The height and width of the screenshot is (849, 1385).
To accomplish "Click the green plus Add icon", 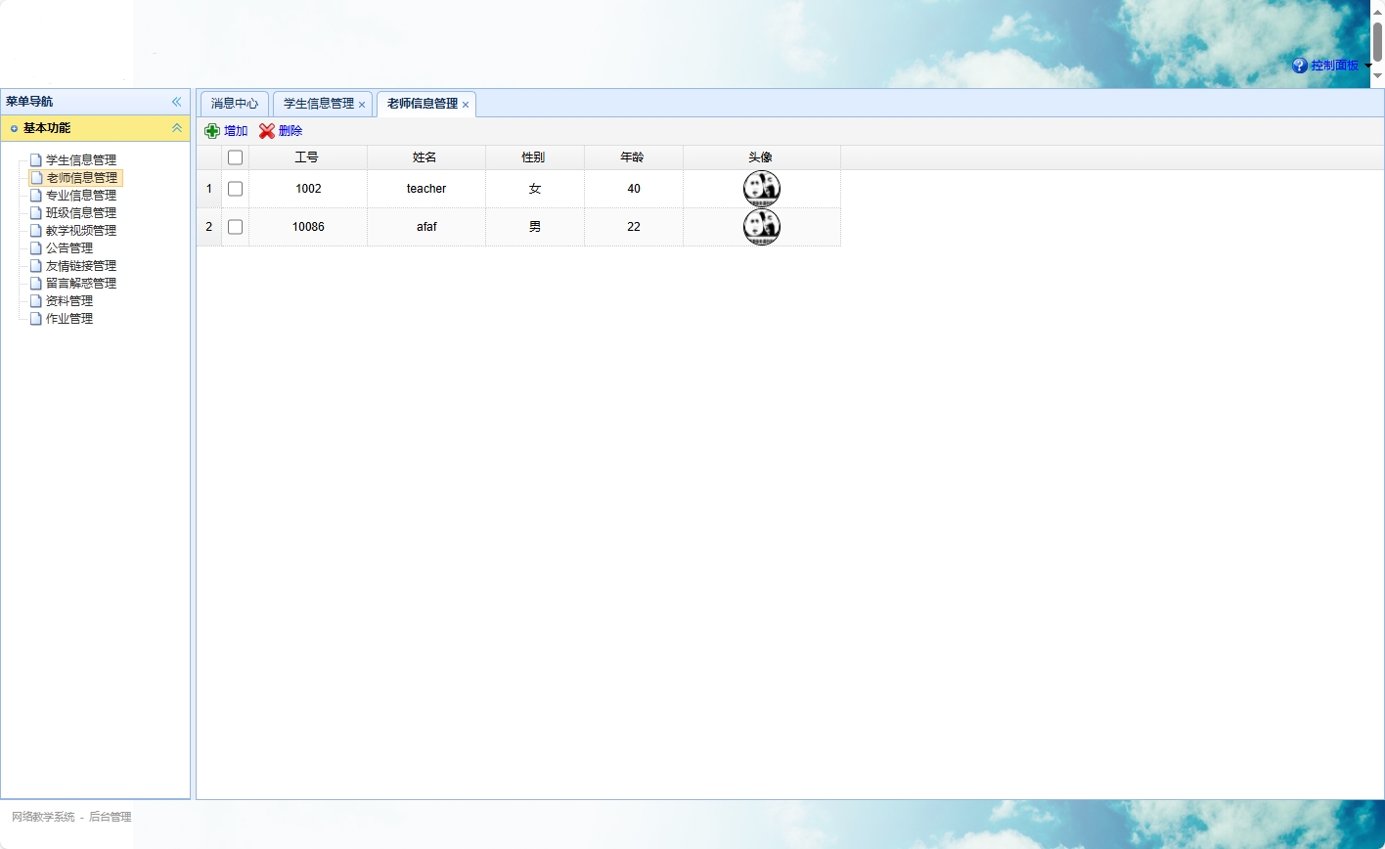I will click(x=212, y=131).
